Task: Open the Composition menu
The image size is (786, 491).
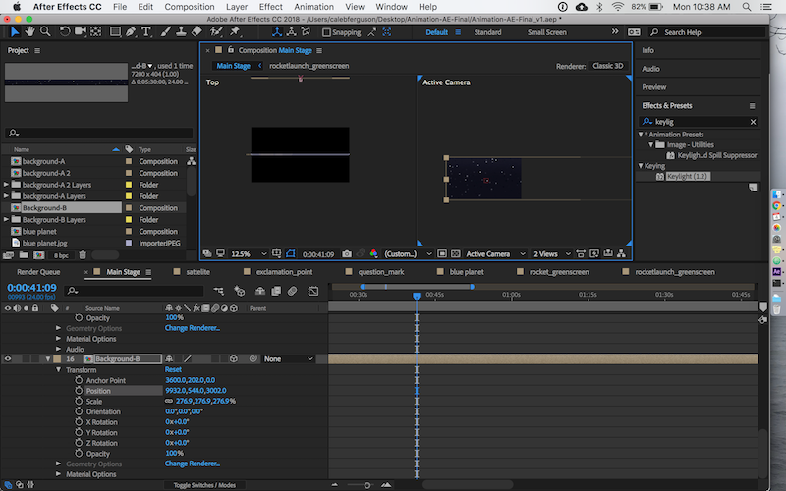Action: pyautogui.click(x=190, y=7)
